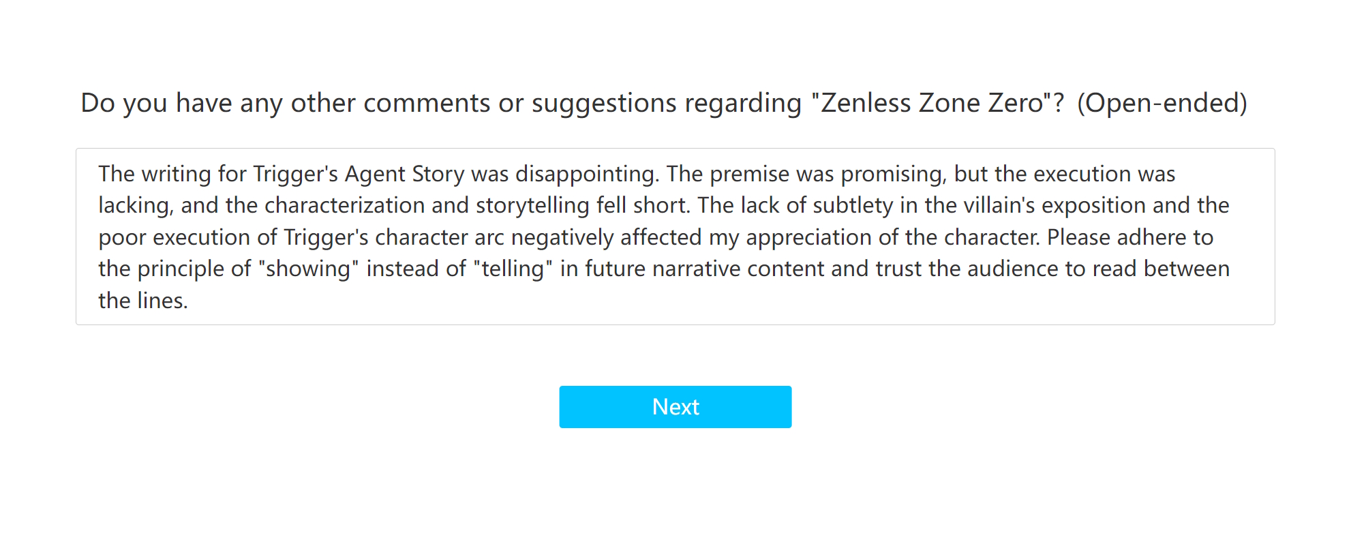Click the quoted word "showing" in the text
The image size is (1351, 544).
pos(308,269)
